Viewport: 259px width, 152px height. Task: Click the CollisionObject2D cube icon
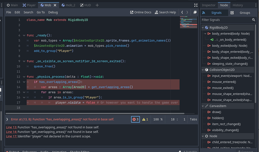206,70
